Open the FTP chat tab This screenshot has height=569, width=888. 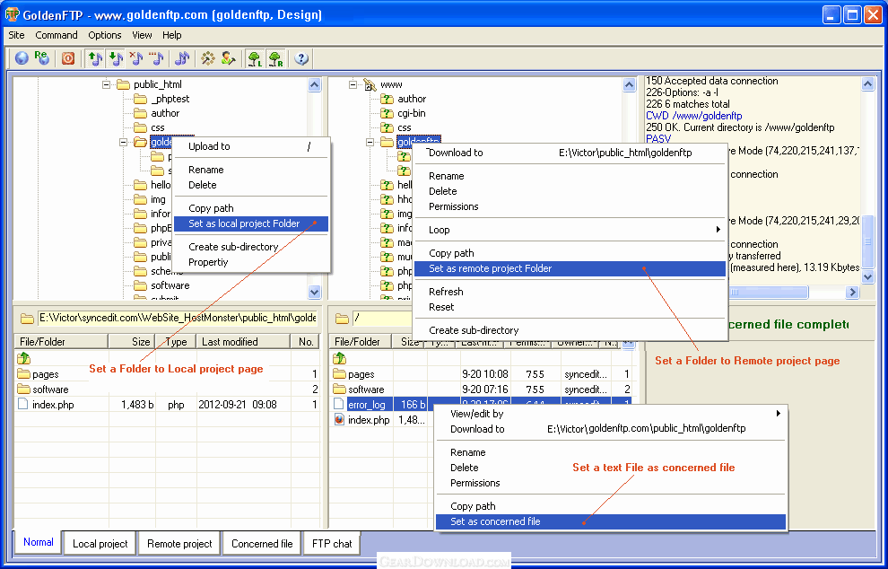[332, 544]
